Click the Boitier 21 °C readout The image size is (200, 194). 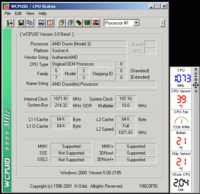(x=181, y=141)
